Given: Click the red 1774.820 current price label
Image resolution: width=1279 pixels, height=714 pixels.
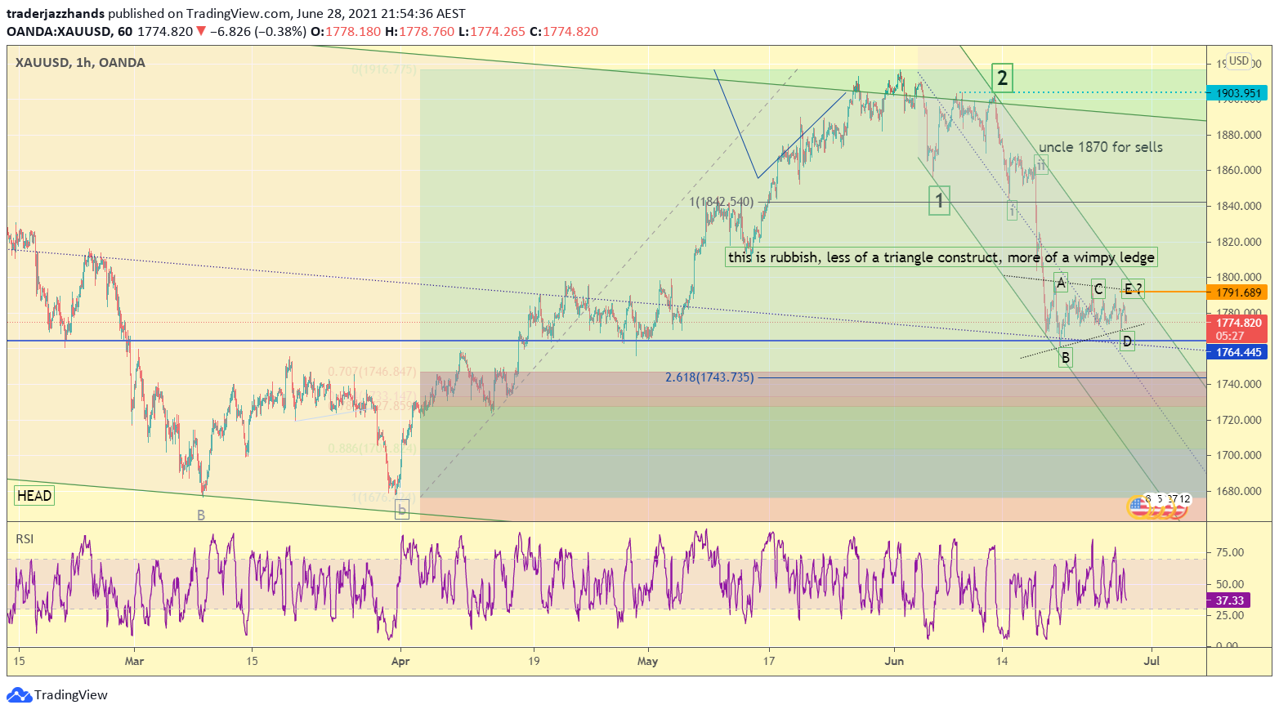Looking at the screenshot, I should pyautogui.click(x=1237, y=328).
